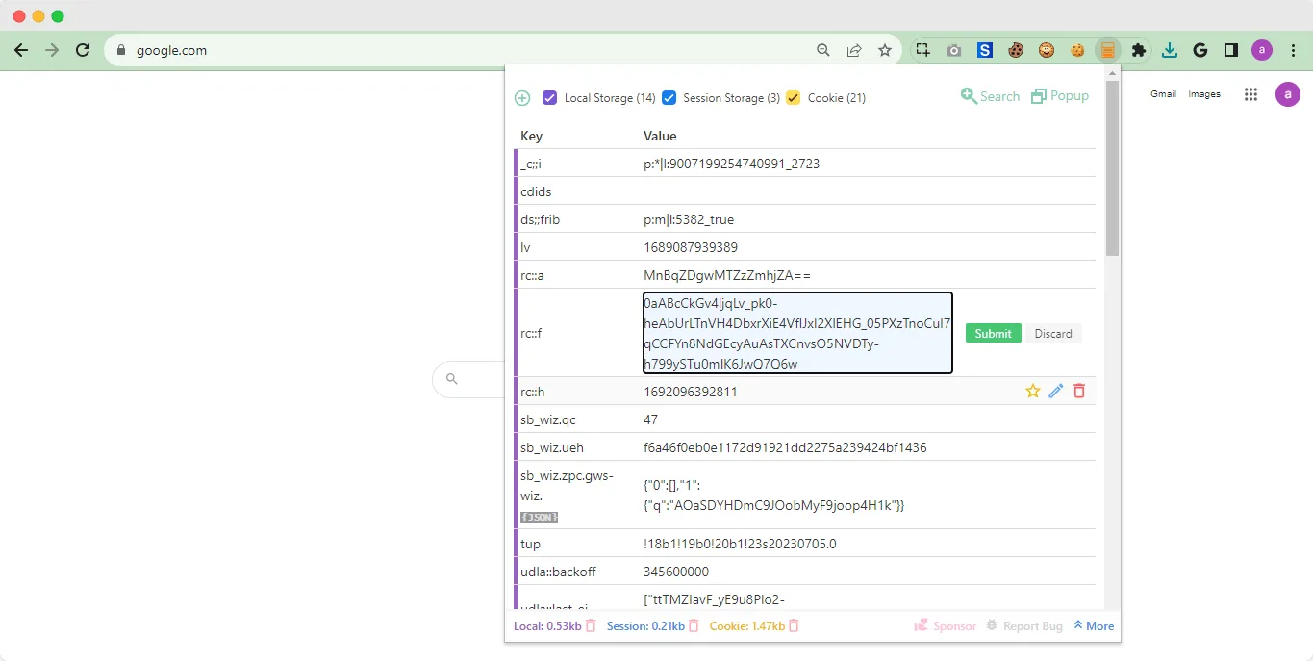
Task: Click the sb_wiz.ueh hash value
Action: pos(785,447)
